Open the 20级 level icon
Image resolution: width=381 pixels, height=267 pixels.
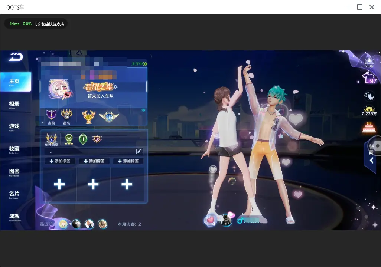[x=369, y=63]
